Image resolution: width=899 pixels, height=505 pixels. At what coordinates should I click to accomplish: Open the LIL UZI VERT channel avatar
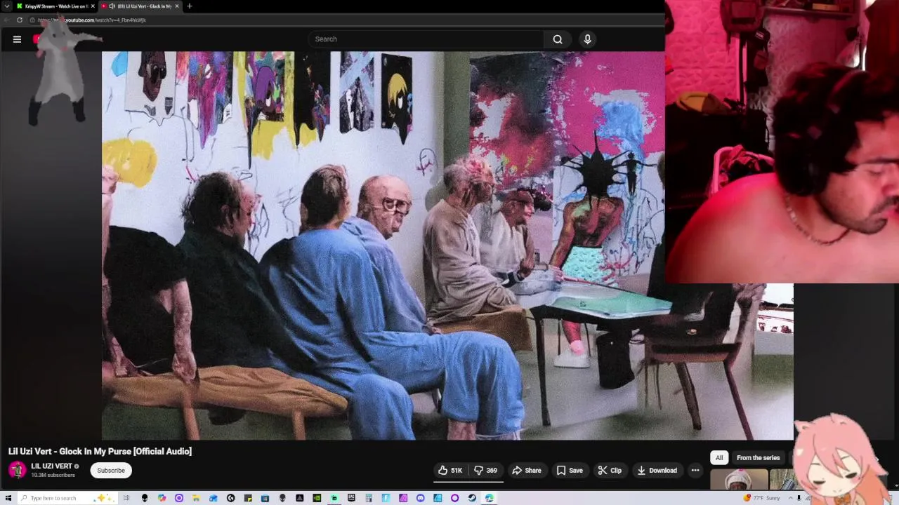point(18,470)
